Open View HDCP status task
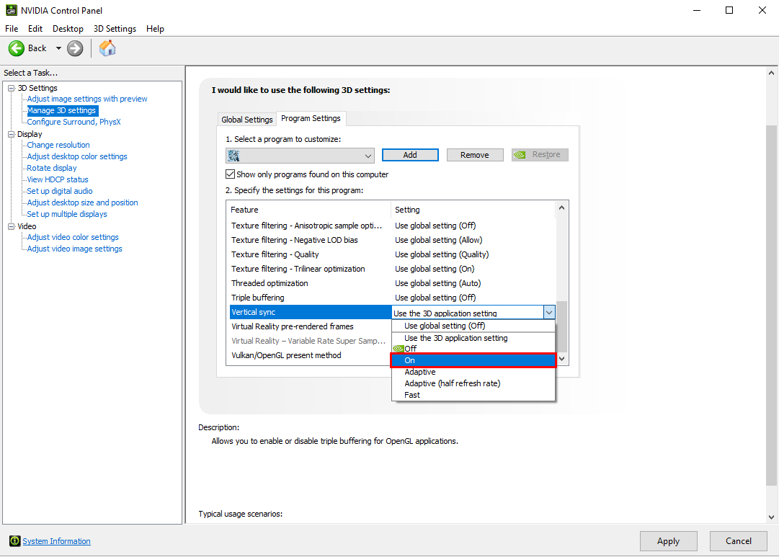Screen dimensions: 779x557 pyautogui.click(x=58, y=179)
